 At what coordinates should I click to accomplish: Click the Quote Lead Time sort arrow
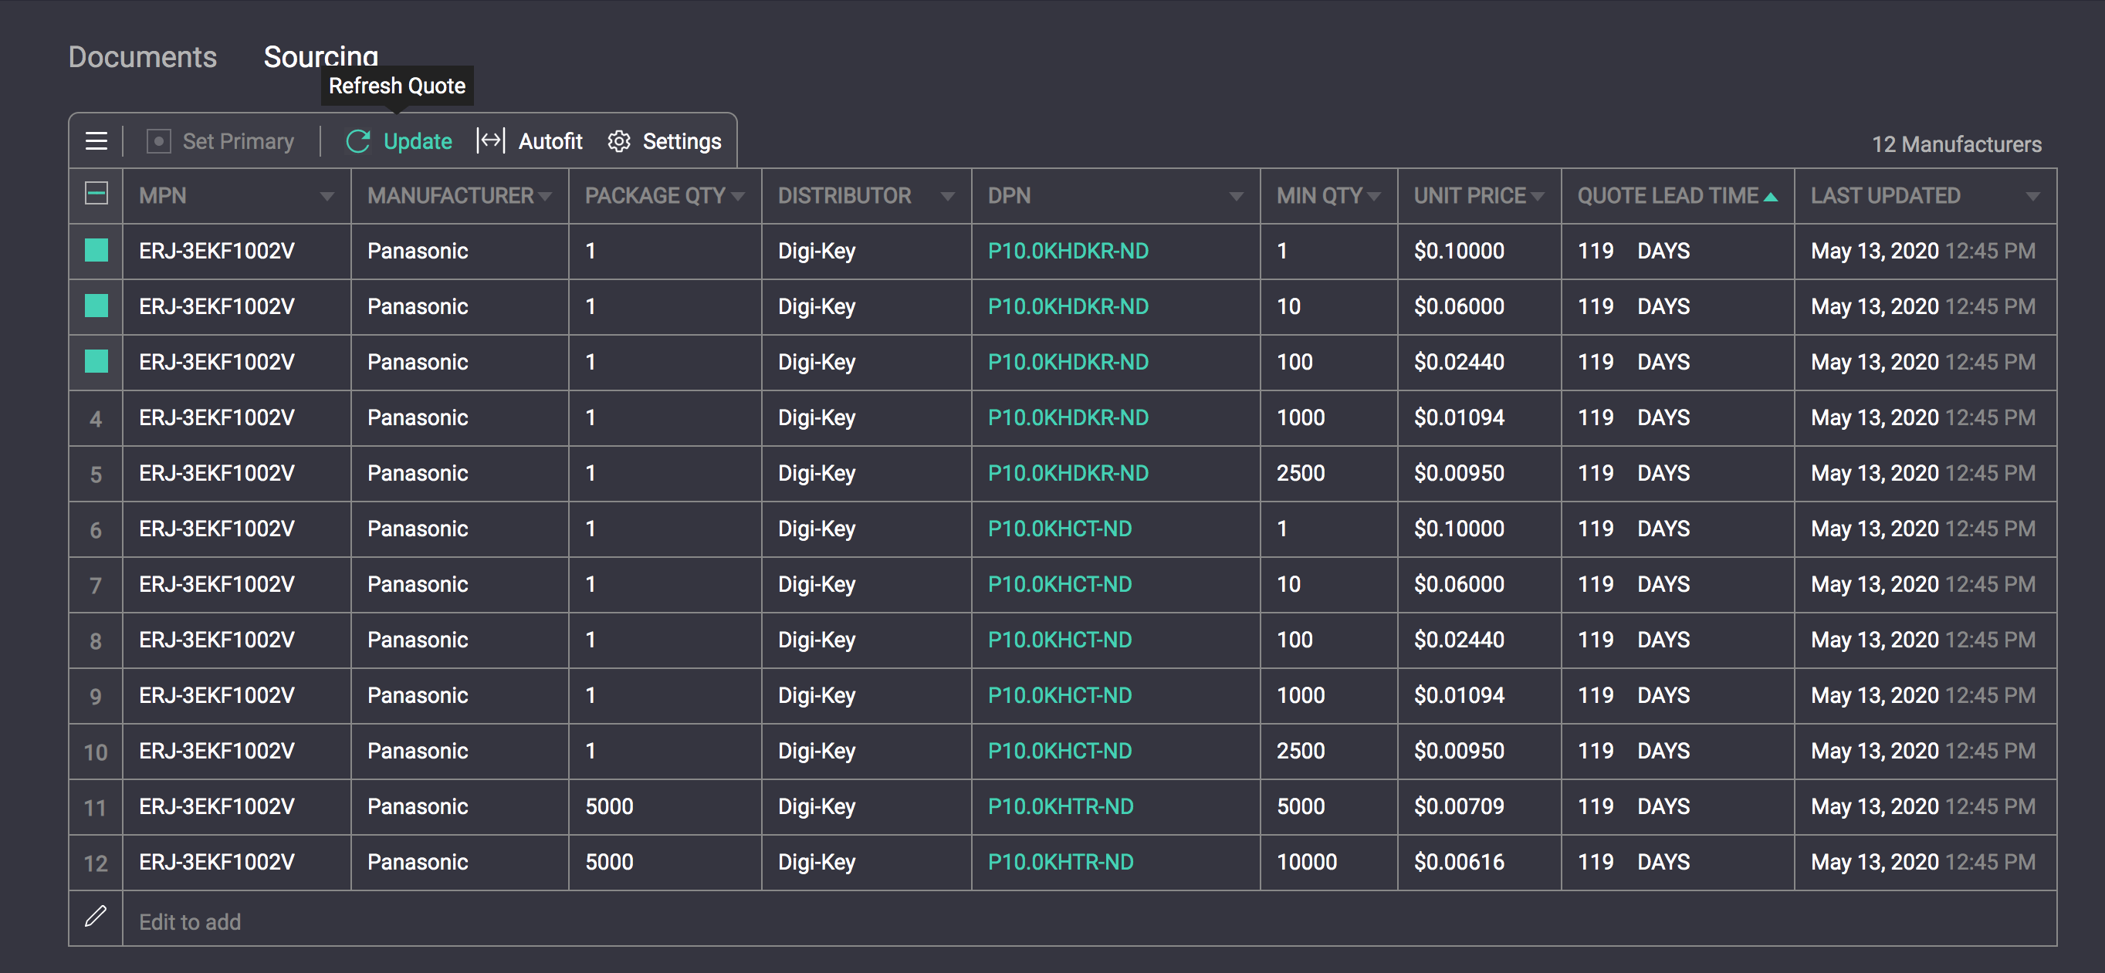(x=1770, y=196)
